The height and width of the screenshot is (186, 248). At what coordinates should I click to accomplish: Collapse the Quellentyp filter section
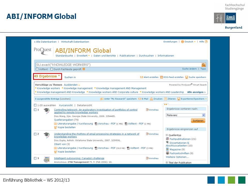coord(167,135)
